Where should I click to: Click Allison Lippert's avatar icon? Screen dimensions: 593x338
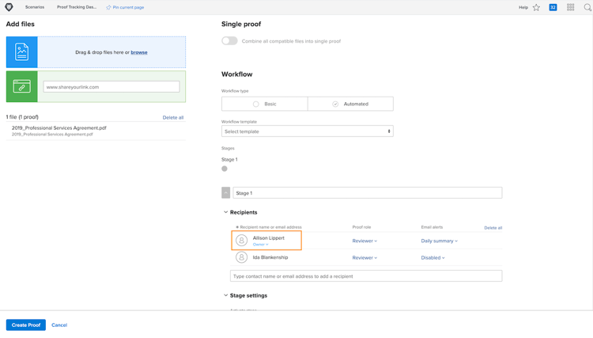point(242,240)
